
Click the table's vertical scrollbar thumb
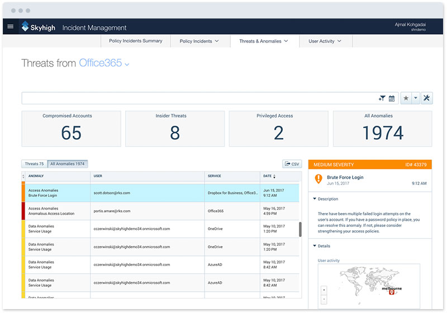pyautogui.click(x=300, y=229)
